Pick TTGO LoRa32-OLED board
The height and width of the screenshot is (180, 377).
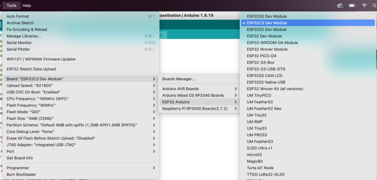click(x=308, y=174)
